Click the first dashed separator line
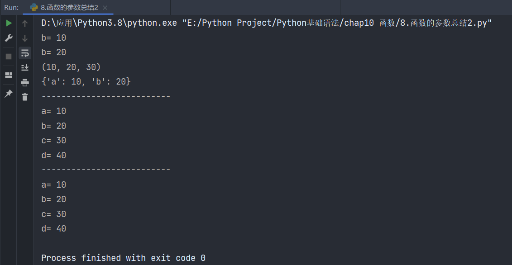This screenshot has height=265, width=512. point(106,97)
